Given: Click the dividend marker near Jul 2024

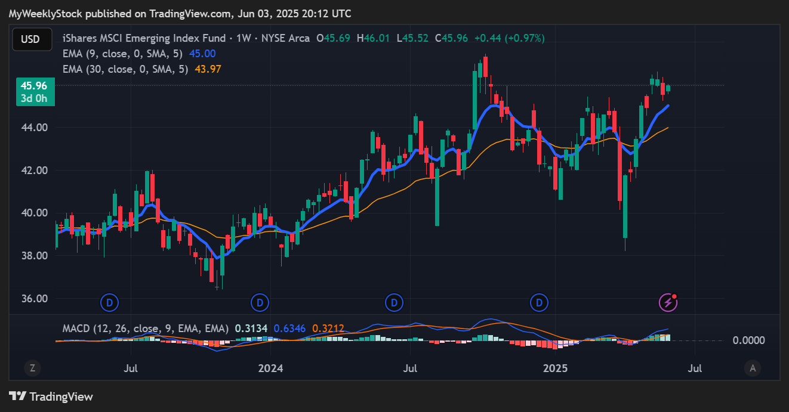Looking at the screenshot, I should tap(394, 303).
